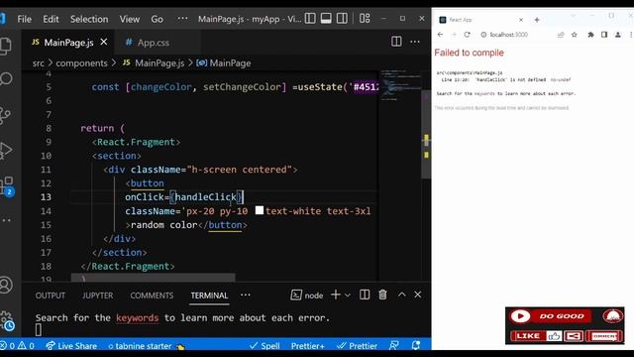
Task: Create a new terminal with plus
Action: coord(335,295)
